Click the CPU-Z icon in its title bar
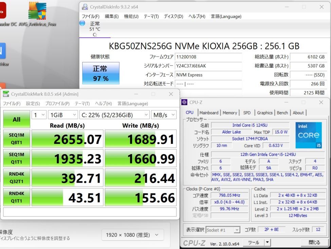This screenshot has width=331, height=249. [184, 102]
